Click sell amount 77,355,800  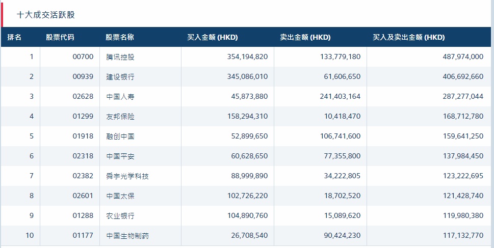pos(342,156)
